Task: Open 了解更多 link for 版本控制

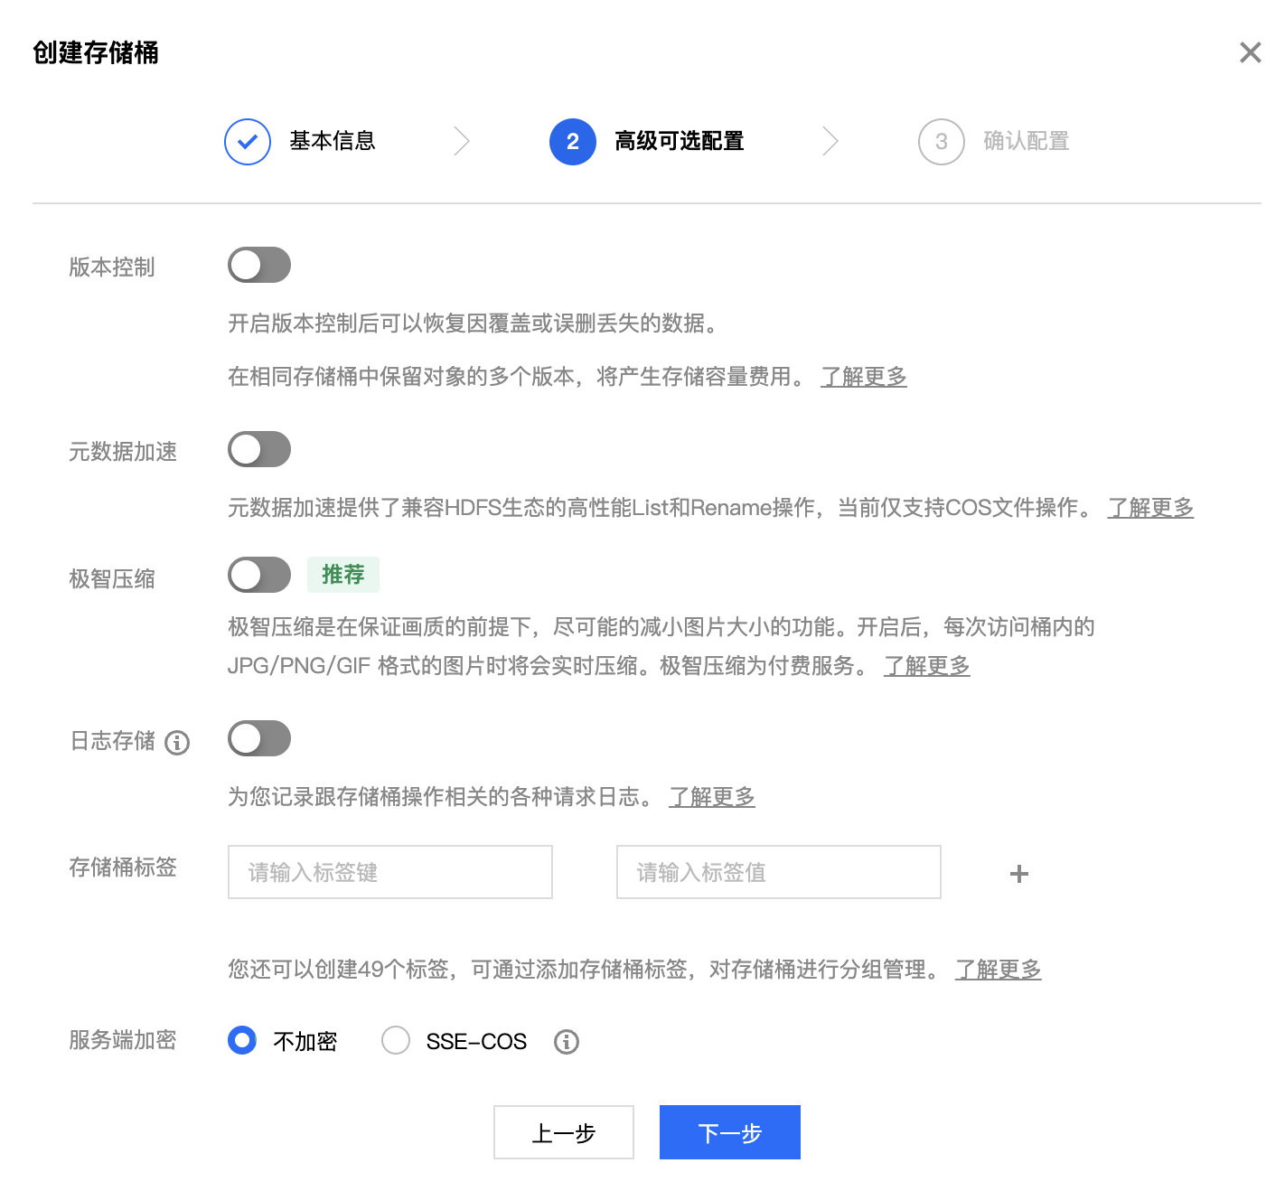Action: (x=864, y=377)
